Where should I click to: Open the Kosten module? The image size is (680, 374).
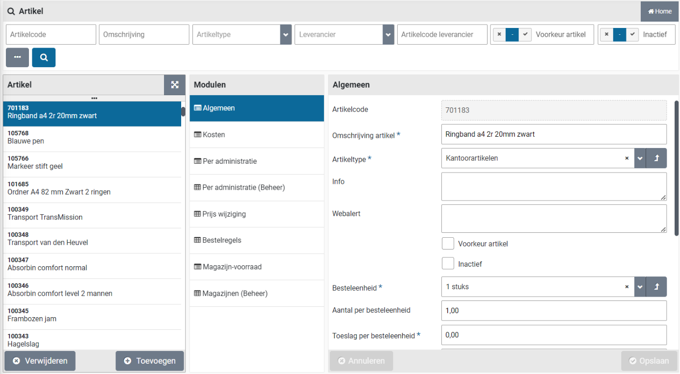[x=256, y=135]
